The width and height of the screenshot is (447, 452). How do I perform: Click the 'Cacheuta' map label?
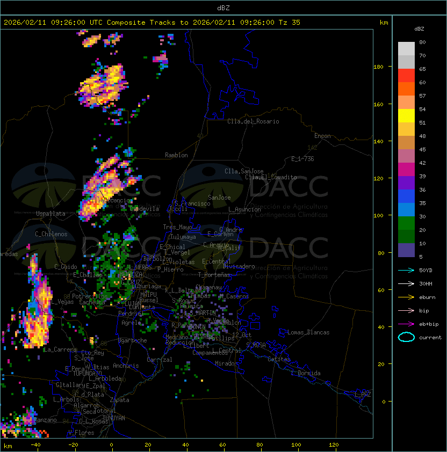coord(92,302)
